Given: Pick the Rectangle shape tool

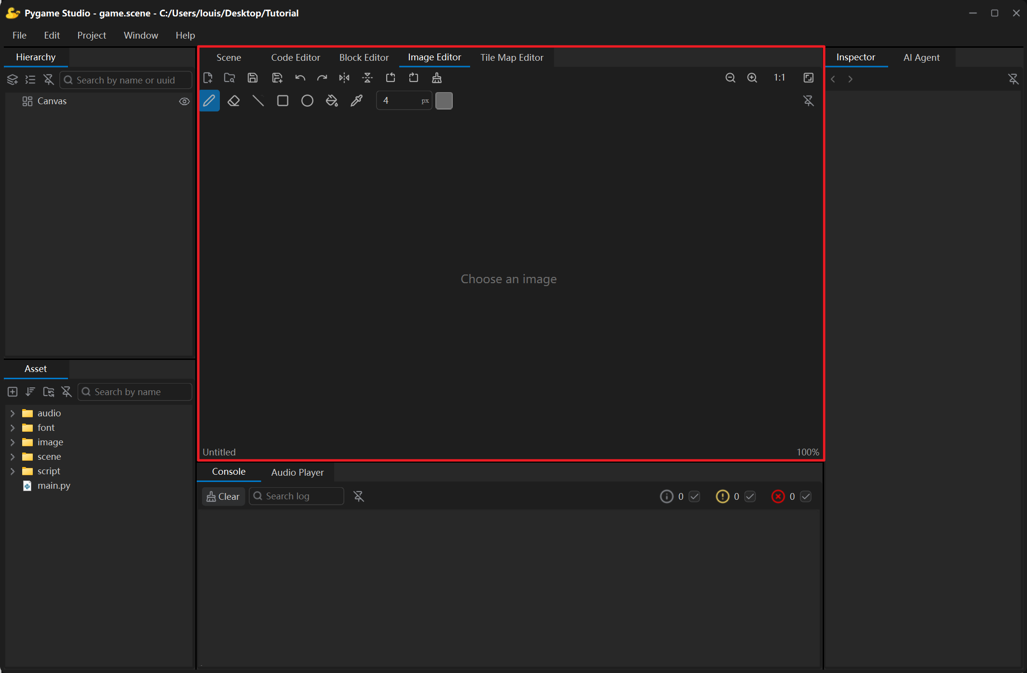Looking at the screenshot, I should point(283,101).
